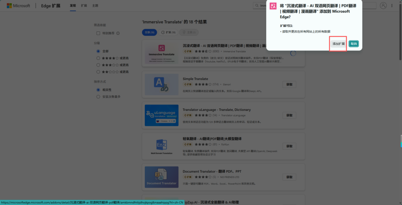Click the NO FRIENDS LTD publisher name

click(230, 177)
